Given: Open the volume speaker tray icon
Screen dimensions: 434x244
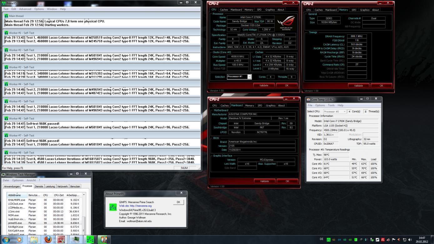Looking at the screenshot, I should [x=410, y=240].
